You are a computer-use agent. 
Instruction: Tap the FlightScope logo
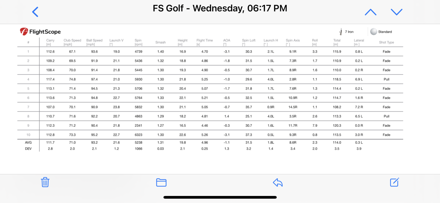(x=40, y=31)
